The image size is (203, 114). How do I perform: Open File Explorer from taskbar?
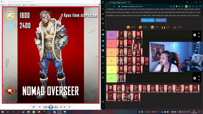point(29,112)
